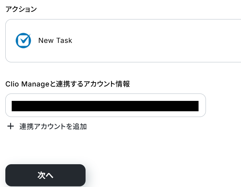The height and width of the screenshot is (187, 241).
Task: Click the Clio Manageと連携するアカウント情報 label
Action: 68,84
